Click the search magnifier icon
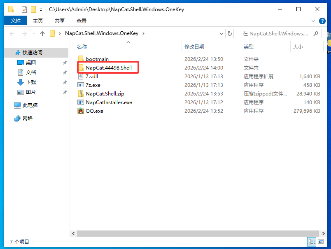The width and height of the screenshot is (331, 249). click(316, 34)
